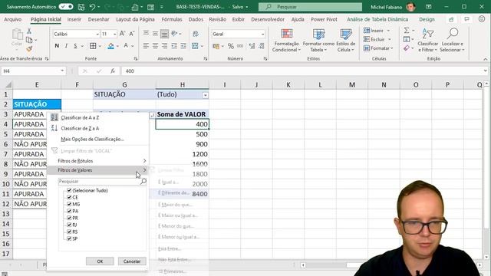This screenshot has height=276, width=491.
Task: Click the Italic formatting icon
Action: [66, 46]
